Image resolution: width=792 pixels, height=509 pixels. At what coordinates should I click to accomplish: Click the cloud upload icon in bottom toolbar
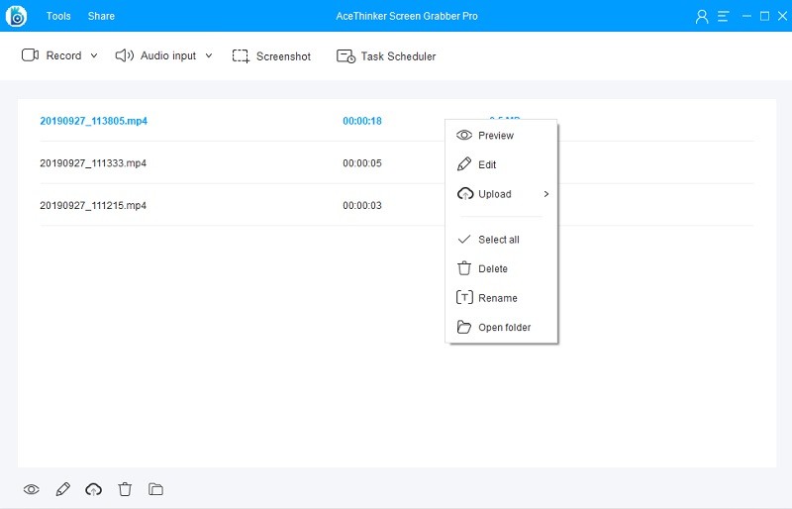(94, 489)
